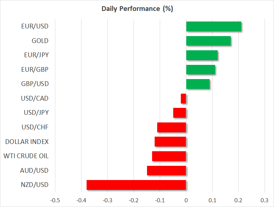This screenshot has width=274, height=207.
Task: Select the EUR/JPY green bar
Action: pyautogui.click(x=202, y=55)
